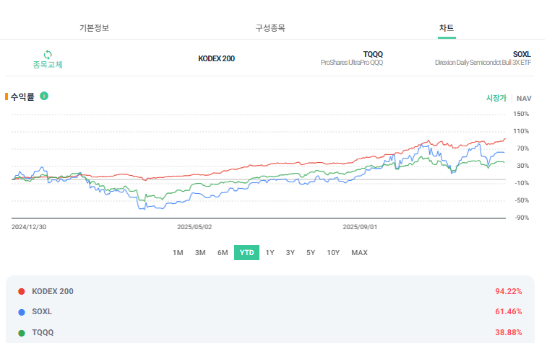Viewport: 547px width, 343px height.
Task: Click the end of the red KODEX line
Action: [504, 139]
